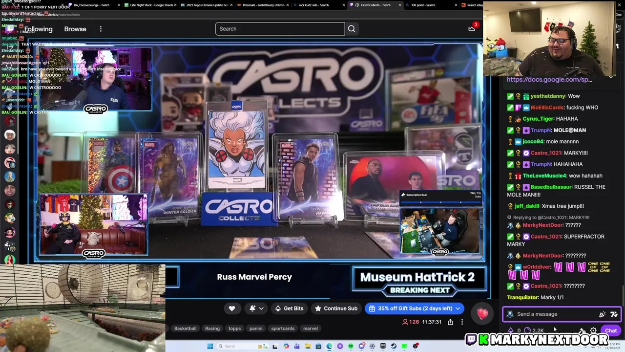Open channel points 2.2K balance
The height and width of the screenshot is (352, 625).
pyautogui.click(x=534, y=330)
